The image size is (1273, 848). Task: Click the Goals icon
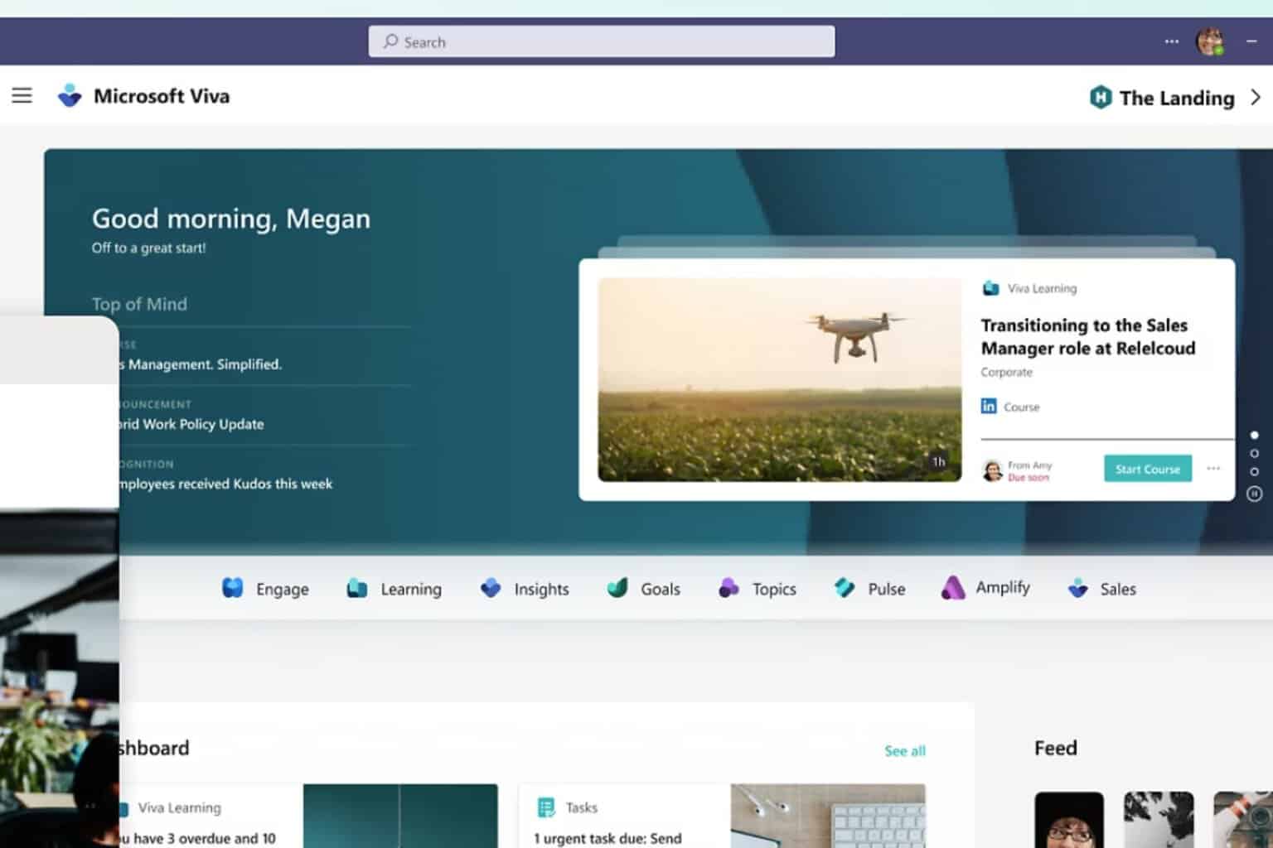[x=617, y=588]
